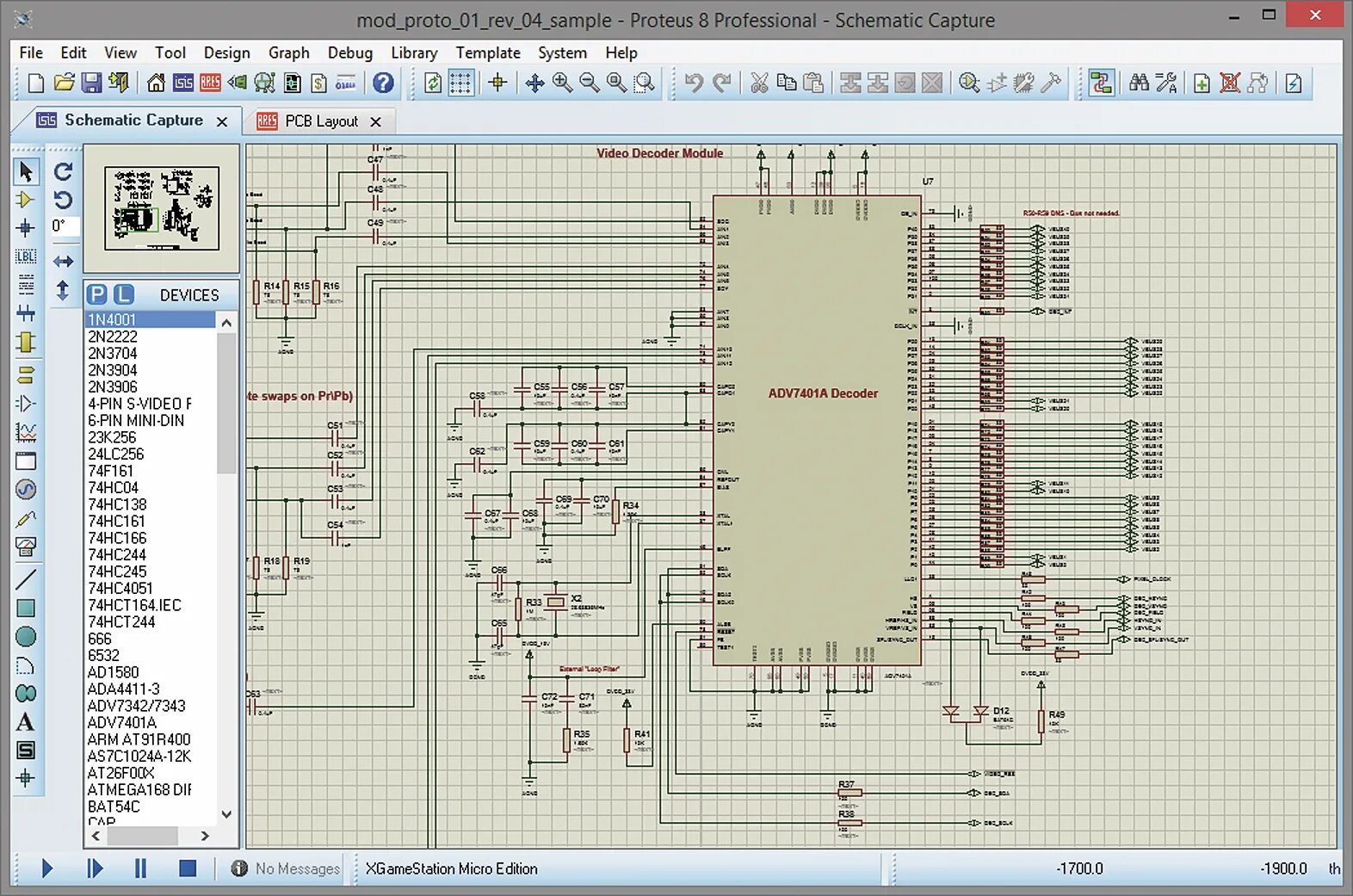Click Play to start the simulation

[47, 868]
